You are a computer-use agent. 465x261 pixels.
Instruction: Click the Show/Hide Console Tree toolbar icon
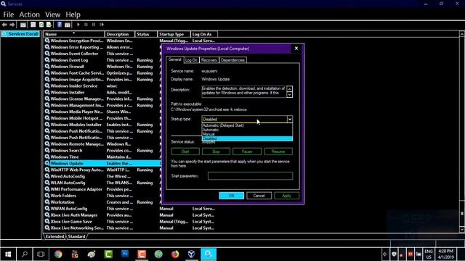(x=23, y=25)
